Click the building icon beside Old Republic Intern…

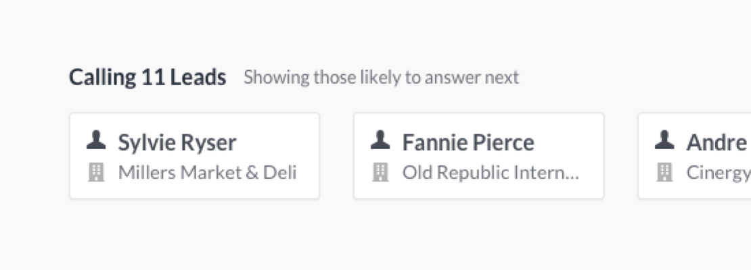(380, 172)
